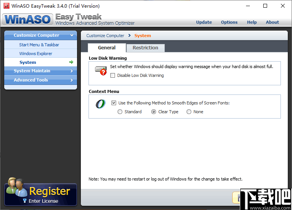Click the WinASO EasyTweak title bar icon
The width and height of the screenshot is (292, 210).
point(7,6)
